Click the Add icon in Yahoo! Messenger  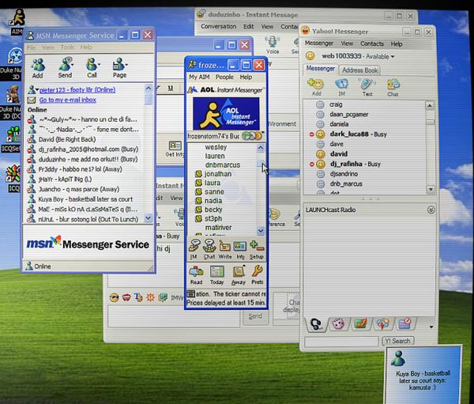(316, 87)
